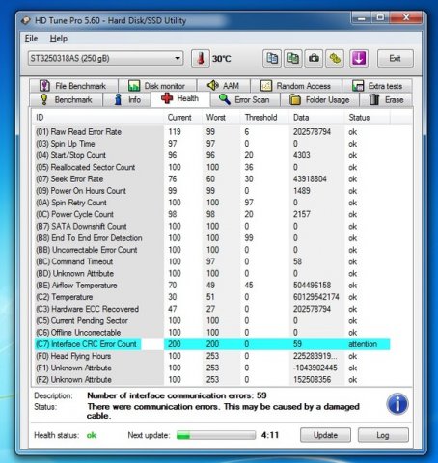Image resolution: width=438 pixels, height=463 pixels.
Task: Open the File menu
Action: [x=31, y=39]
